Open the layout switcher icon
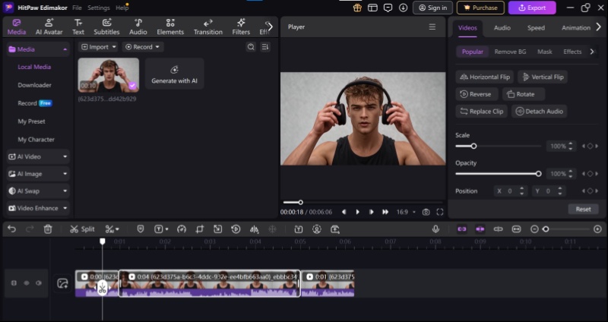This screenshot has width=608, height=322. [x=372, y=8]
